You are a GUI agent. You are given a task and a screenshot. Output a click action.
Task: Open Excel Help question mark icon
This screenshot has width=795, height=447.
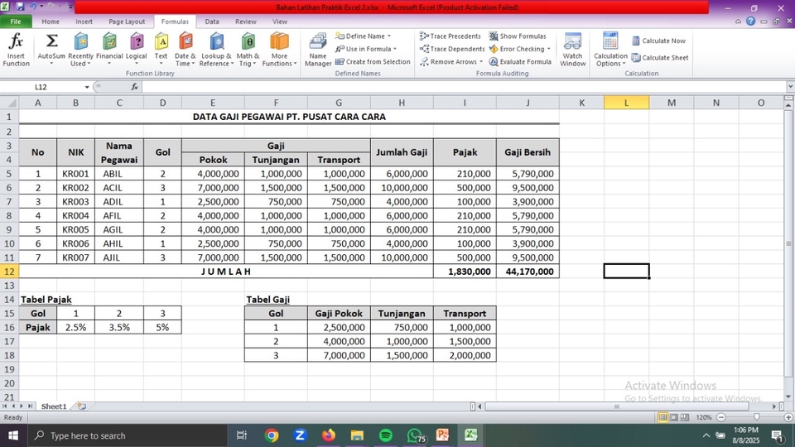[751, 22]
